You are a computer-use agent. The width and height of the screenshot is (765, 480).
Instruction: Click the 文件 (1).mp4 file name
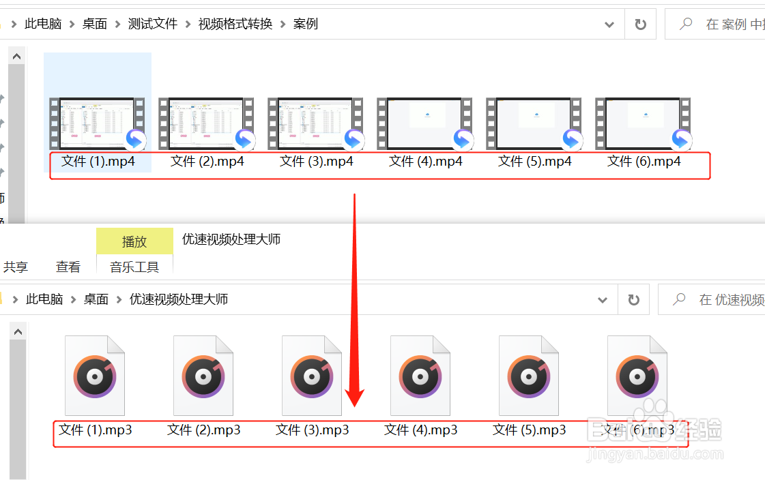(x=98, y=162)
